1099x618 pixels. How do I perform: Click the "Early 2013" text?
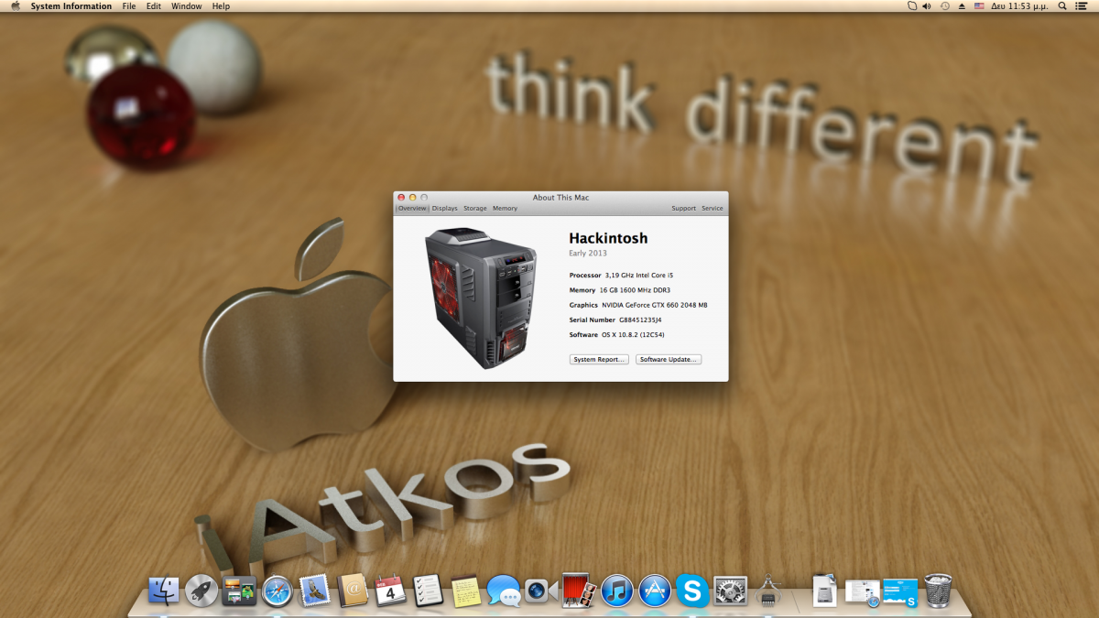588,254
